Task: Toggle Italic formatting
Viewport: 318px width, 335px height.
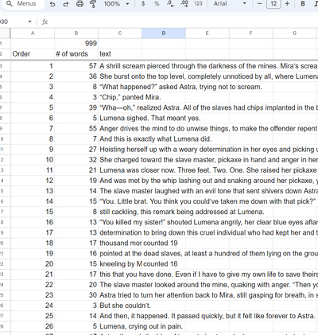Action: tap(316, 4)
